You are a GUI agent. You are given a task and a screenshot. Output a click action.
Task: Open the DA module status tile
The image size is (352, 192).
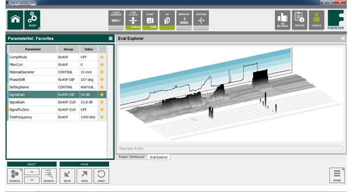click(x=167, y=20)
